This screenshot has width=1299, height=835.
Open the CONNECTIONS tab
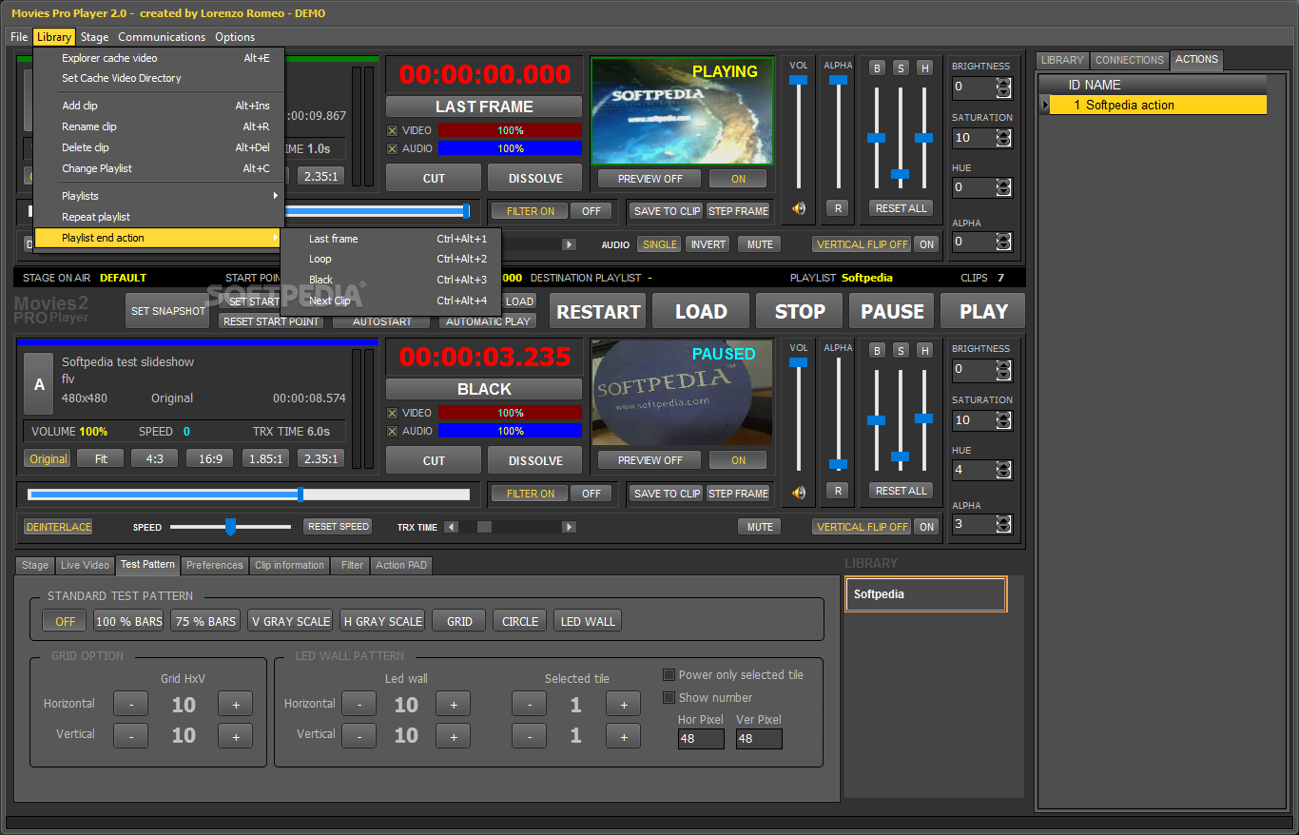[x=1129, y=60]
